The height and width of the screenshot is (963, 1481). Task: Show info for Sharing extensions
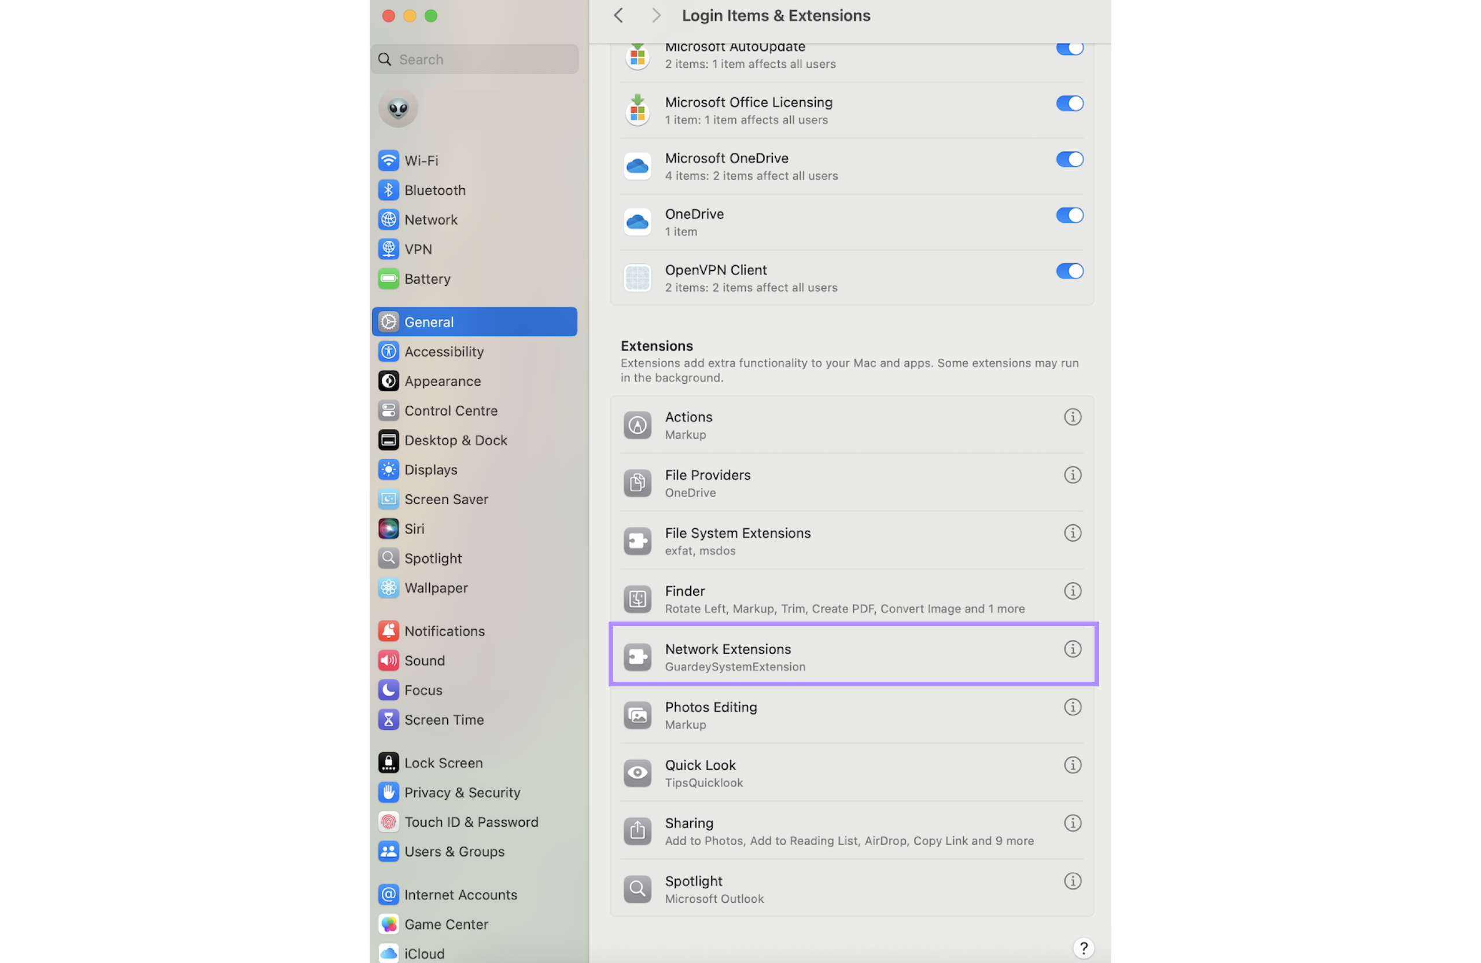(x=1072, y=823)
